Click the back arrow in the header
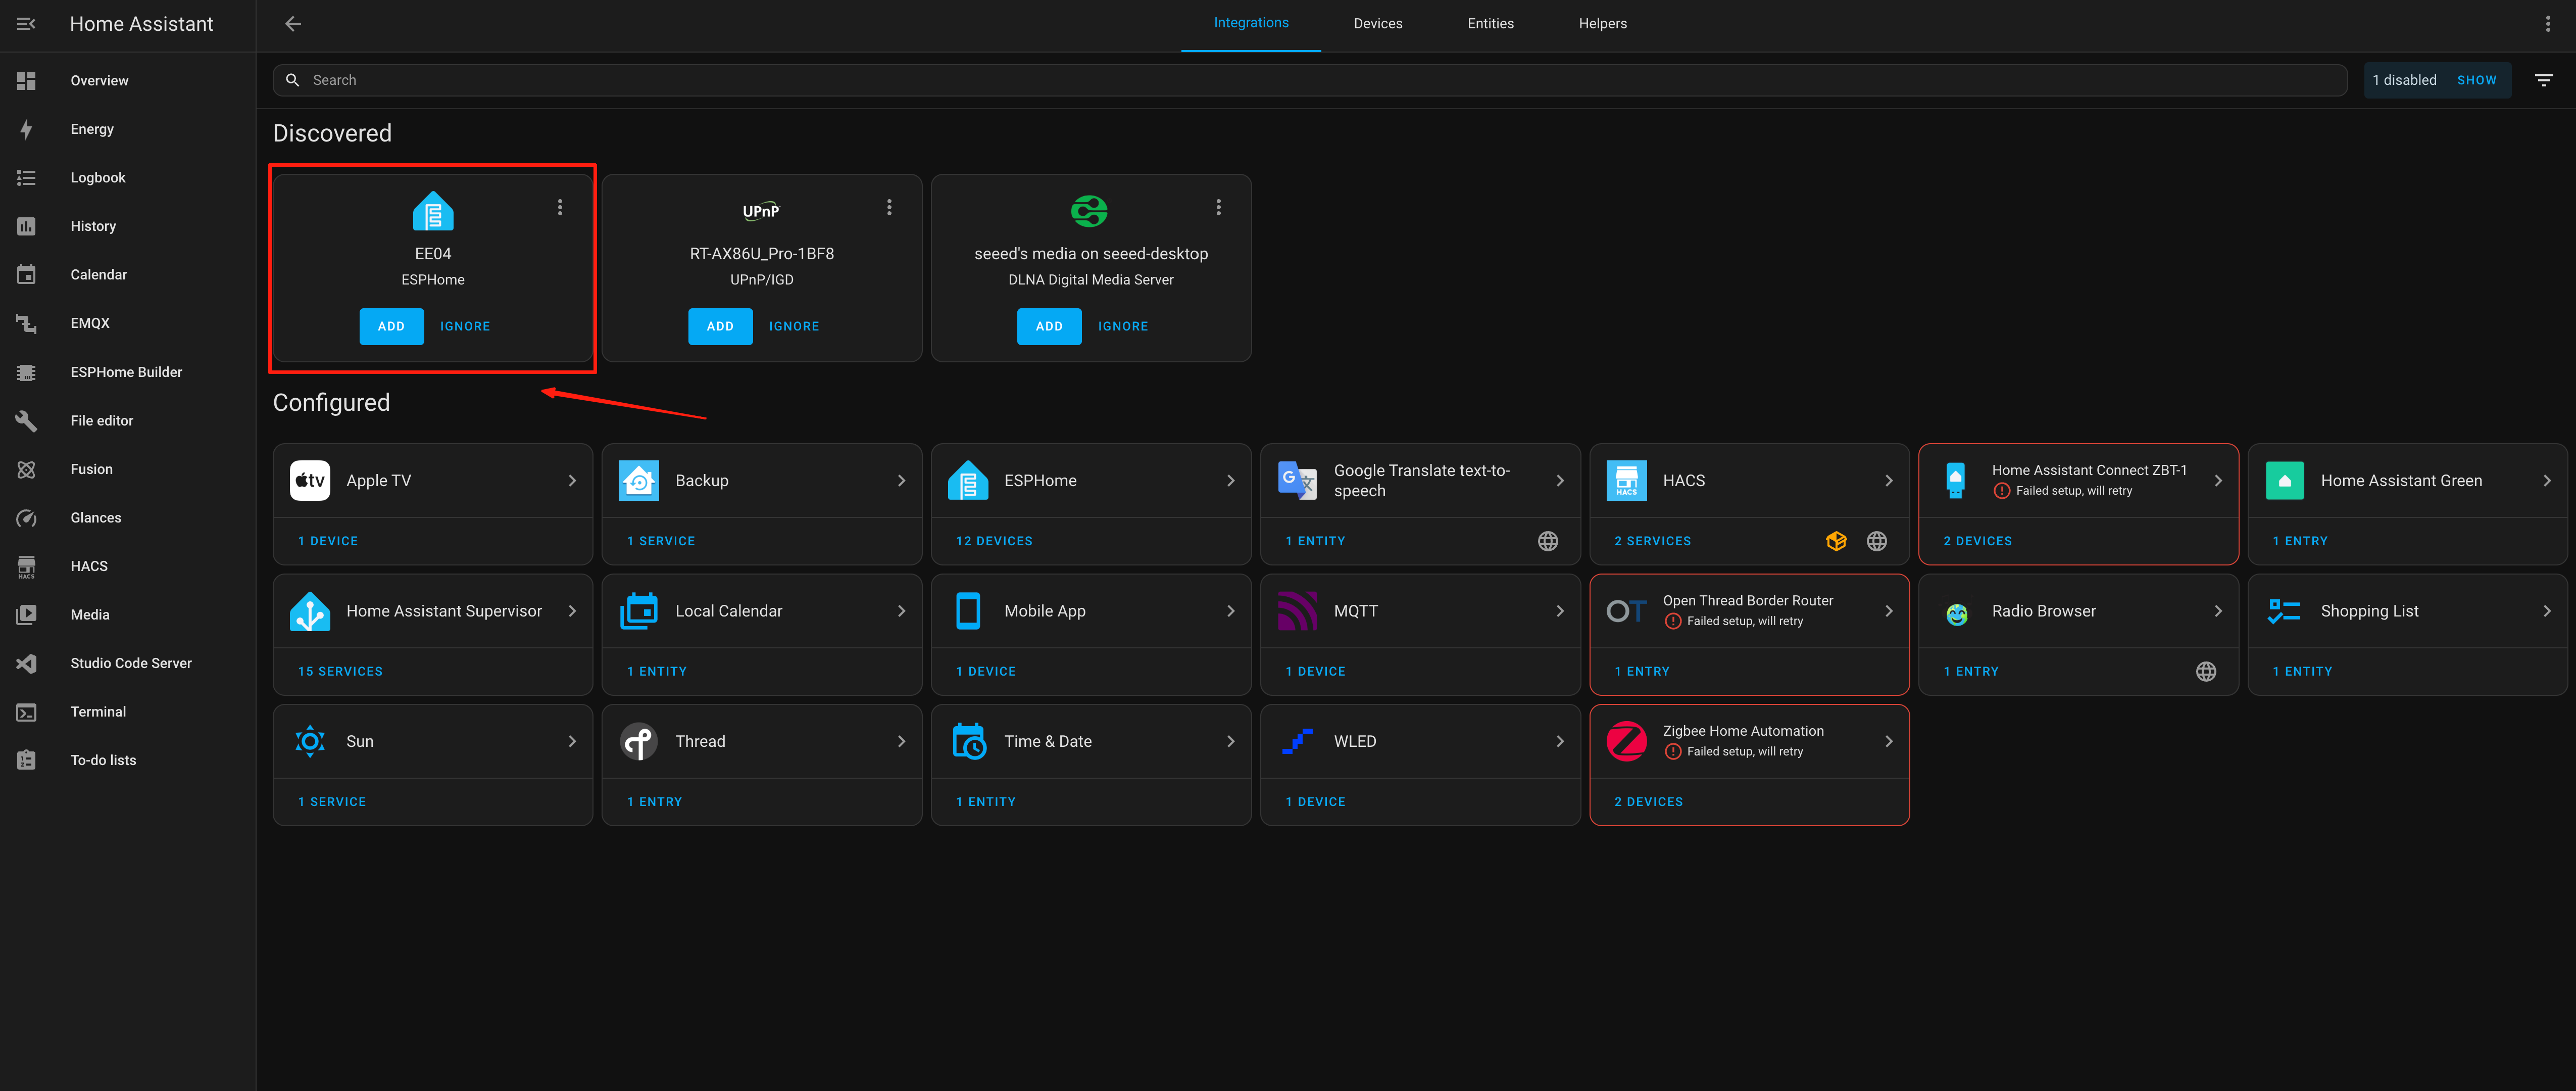Image resolution: width=2576 pixels, height=1091 pixels. pos(293,24)
